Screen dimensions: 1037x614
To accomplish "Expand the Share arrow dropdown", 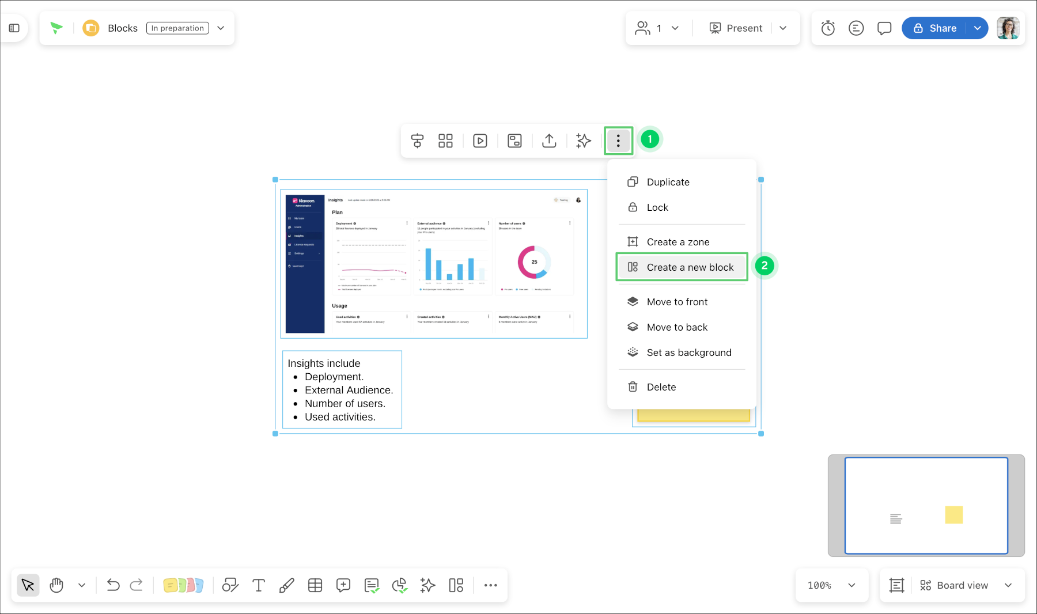I will click(x=978, y=28).
